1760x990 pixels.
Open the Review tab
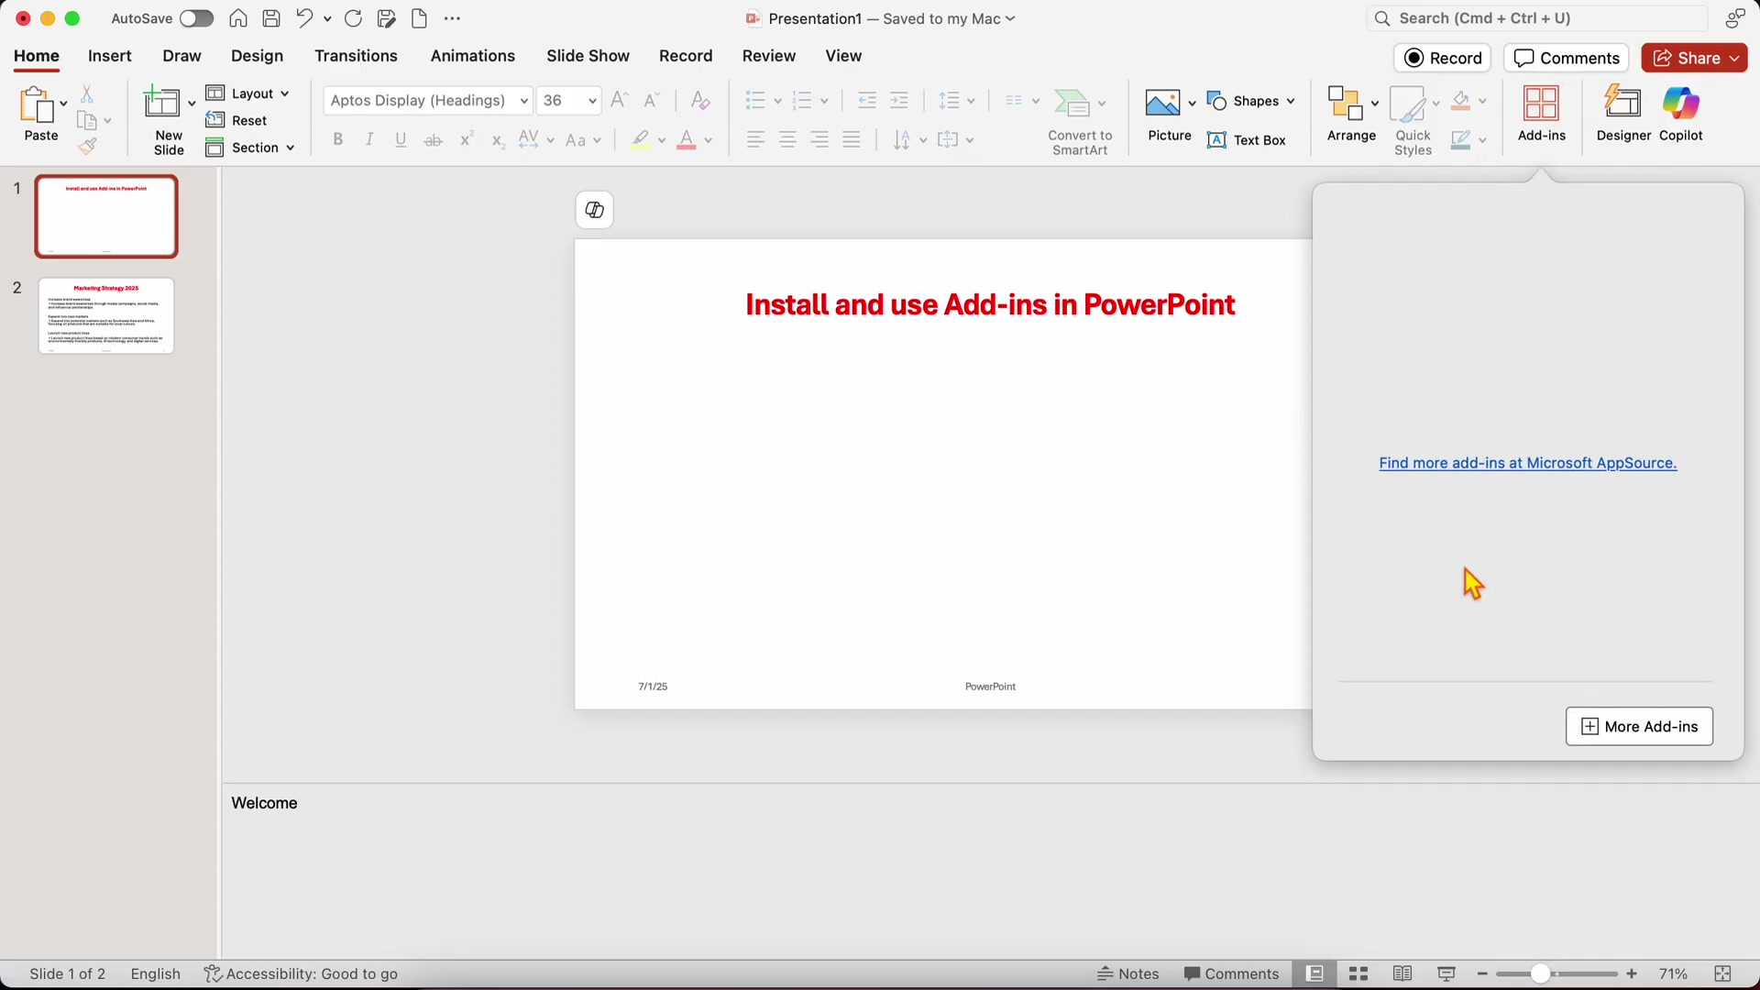769,56
